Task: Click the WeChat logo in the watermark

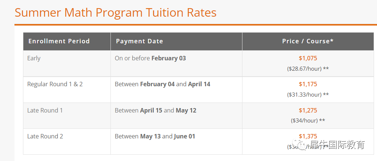Action: (x=298, y=144)
